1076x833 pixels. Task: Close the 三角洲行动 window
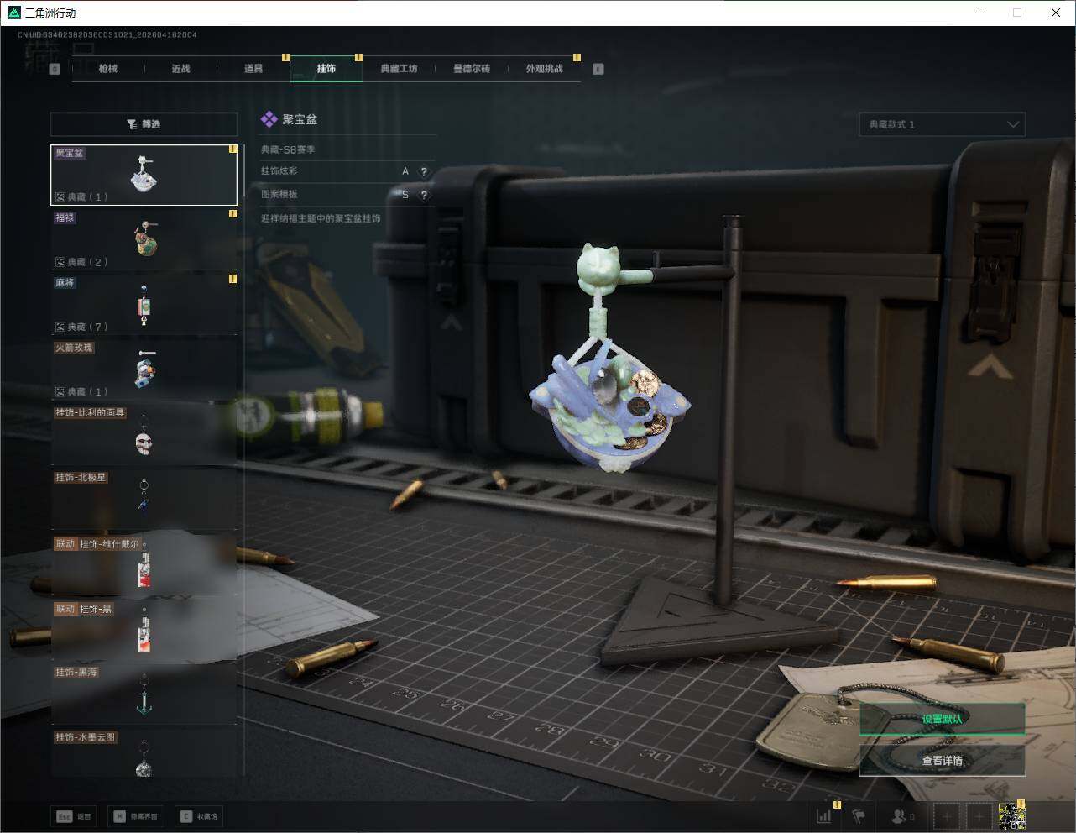[1056, 13]
